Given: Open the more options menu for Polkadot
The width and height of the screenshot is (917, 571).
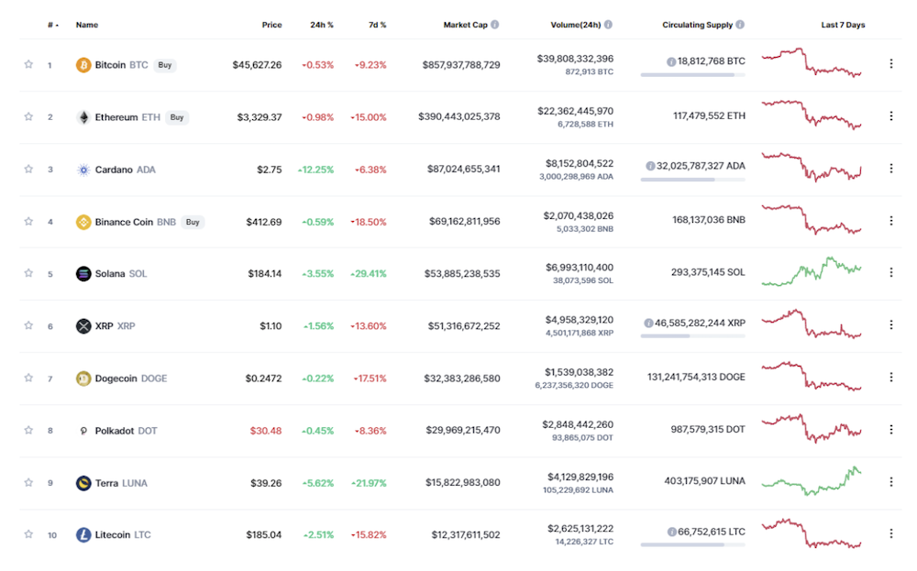Looking at the screenshot, I should 890,429.
